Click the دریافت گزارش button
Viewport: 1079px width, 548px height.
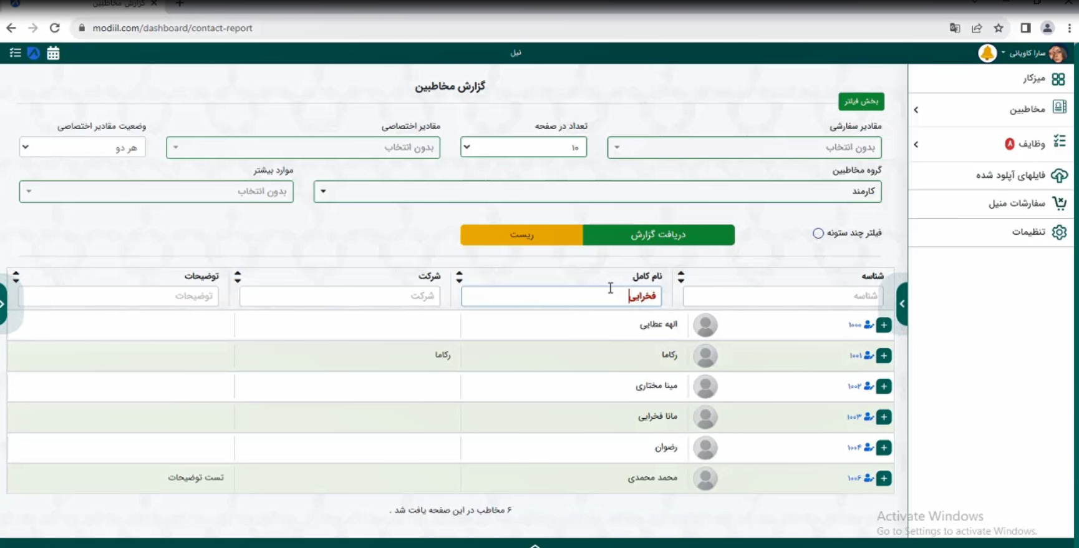[658, 235]
